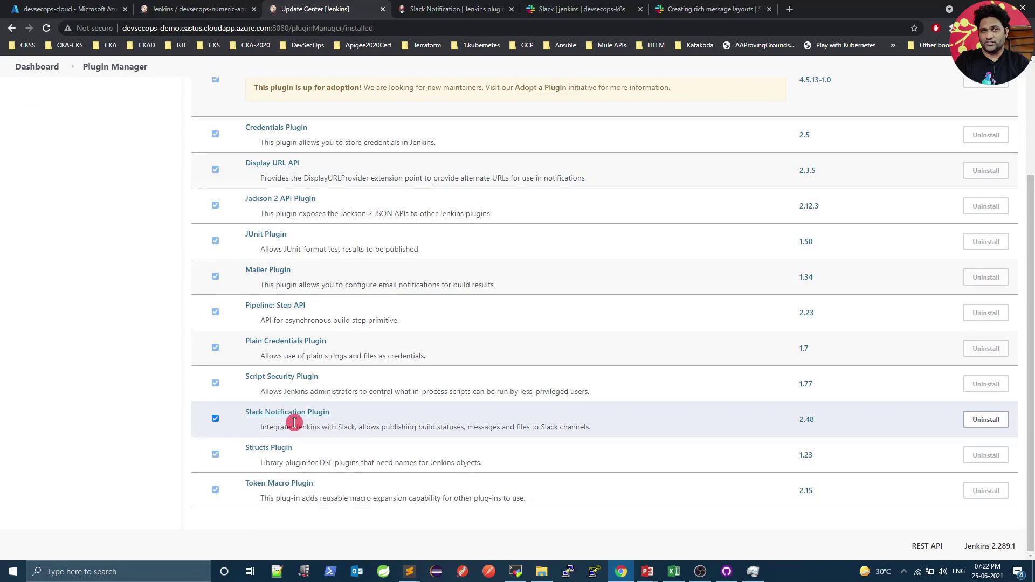Screen dimensions: 1035x582
Task: Toggle the Token Macro Plugin checkbox
Action: (x=216, y=490)
